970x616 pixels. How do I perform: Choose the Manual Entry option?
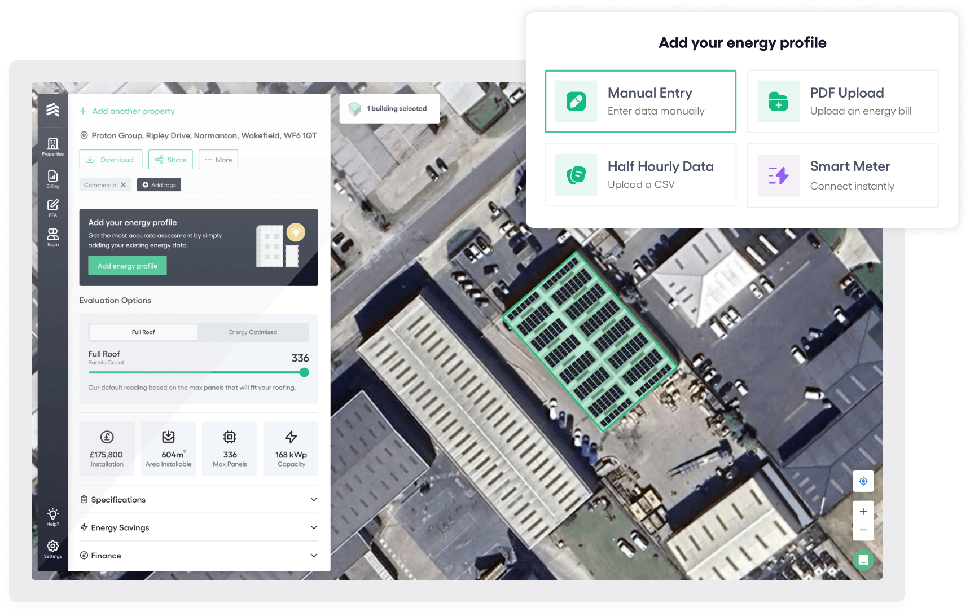click(640, 102)
